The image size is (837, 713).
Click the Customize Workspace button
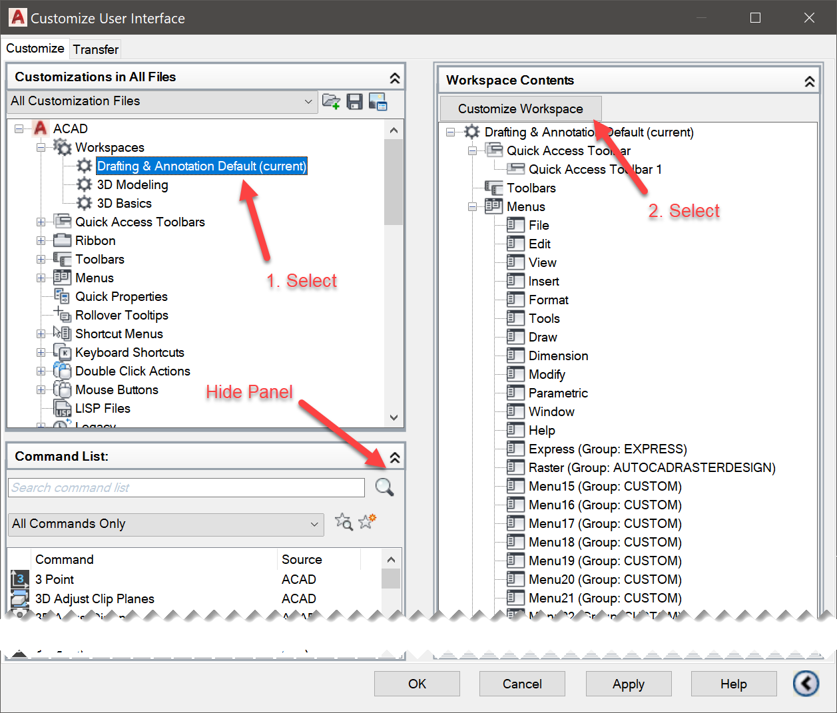(520, 108)
